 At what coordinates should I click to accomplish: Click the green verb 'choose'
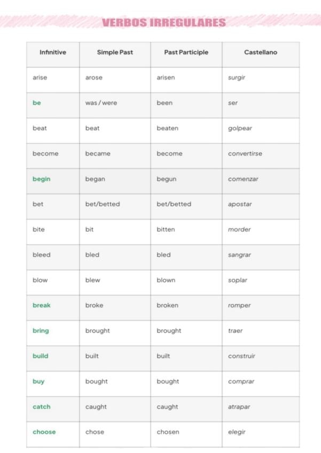coord(44,432)
